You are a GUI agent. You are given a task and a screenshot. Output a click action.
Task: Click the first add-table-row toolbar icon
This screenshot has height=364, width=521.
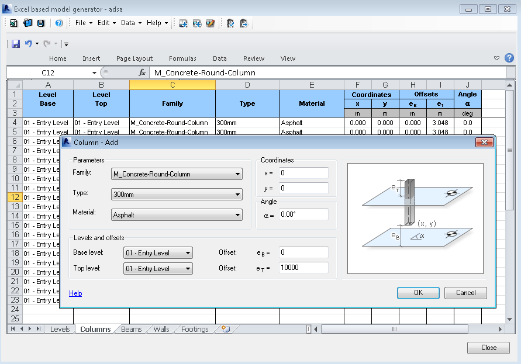(x=183, y=22)
